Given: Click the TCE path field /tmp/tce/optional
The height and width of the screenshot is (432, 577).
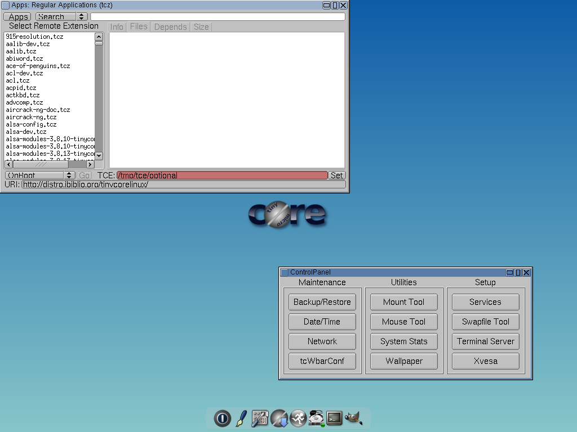Looking at the screenshot, I should coord(222,175).
